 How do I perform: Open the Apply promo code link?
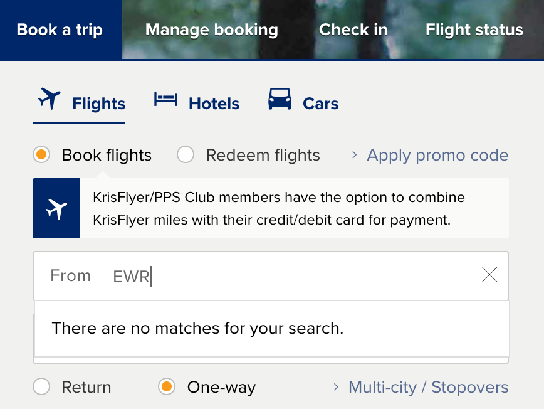tap(437, 155)
